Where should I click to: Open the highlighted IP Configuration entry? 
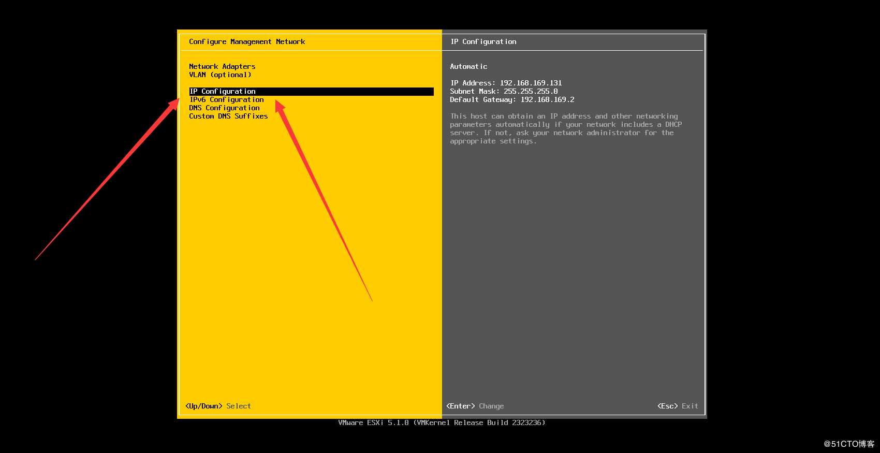(311, 91)
